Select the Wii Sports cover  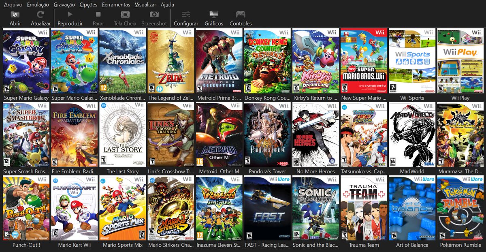coord(412,61)
